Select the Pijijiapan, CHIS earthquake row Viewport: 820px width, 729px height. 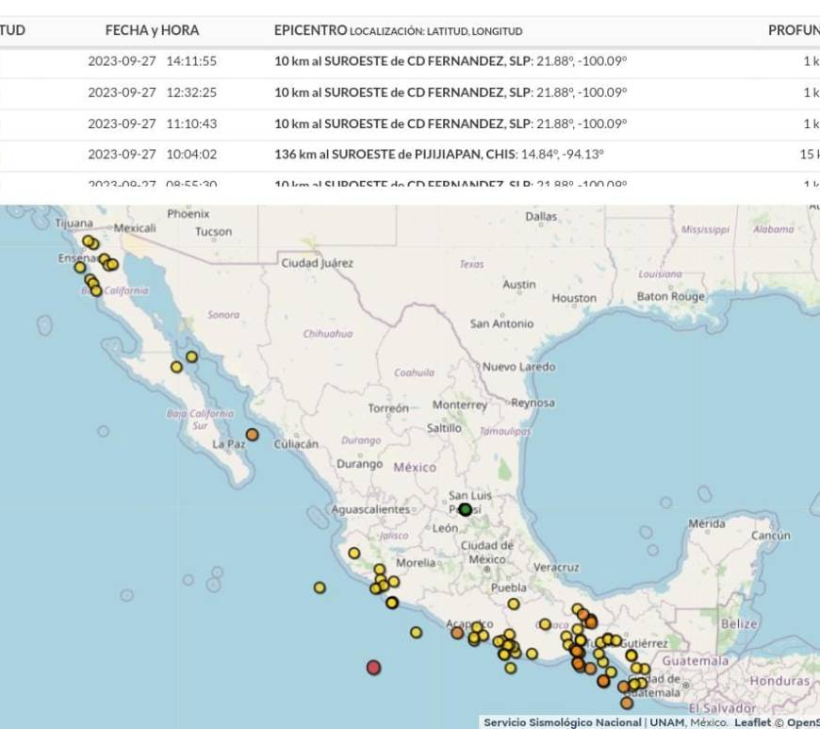pos(410,155)
